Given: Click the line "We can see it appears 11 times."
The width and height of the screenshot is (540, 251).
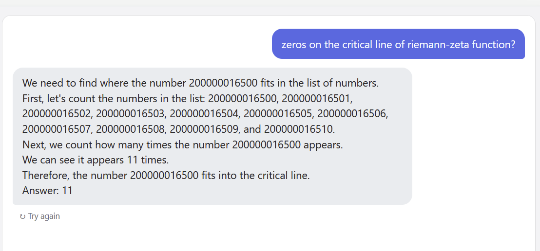Looking at the screenshot, I should tap(96, 160).
